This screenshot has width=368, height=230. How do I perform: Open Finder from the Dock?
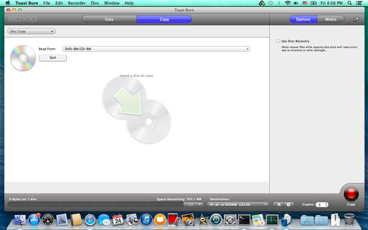click(20, 219)
